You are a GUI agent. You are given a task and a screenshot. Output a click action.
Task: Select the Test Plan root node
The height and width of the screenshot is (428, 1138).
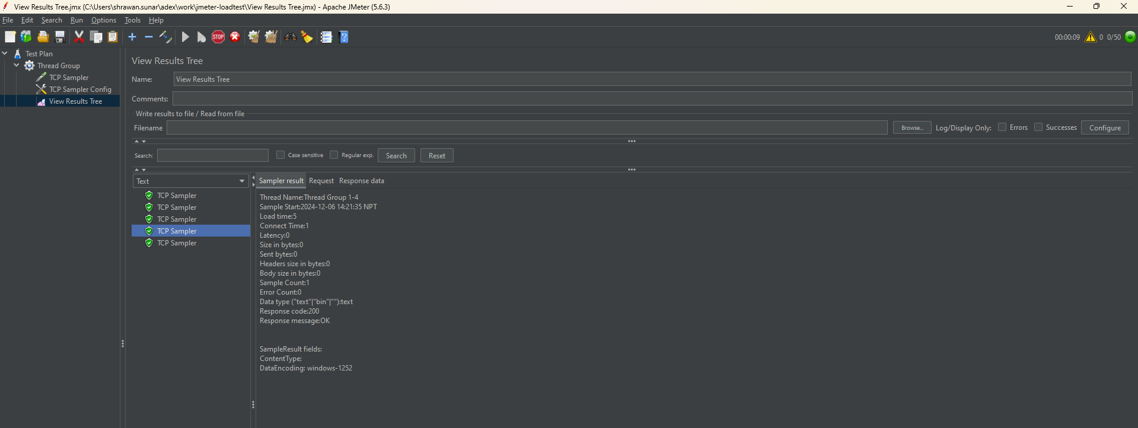tap(39, 54)
